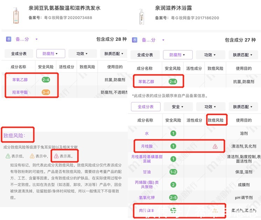Screen dimensions: 261x220
Task: Click 保湿,溶剂 purpose cell
Action: (x=244, y=172)
